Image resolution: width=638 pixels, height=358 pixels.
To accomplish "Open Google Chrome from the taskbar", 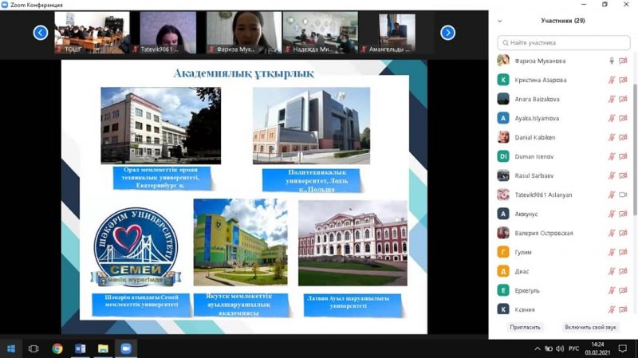I will tap(57, 348).
